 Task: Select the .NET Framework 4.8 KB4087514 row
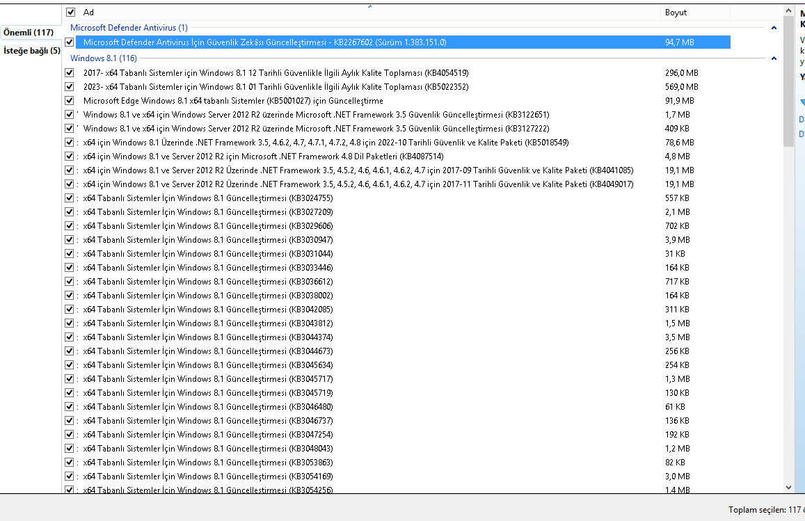pos(264,156)
